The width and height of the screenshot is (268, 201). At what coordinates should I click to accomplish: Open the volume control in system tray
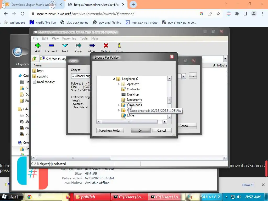239,197
